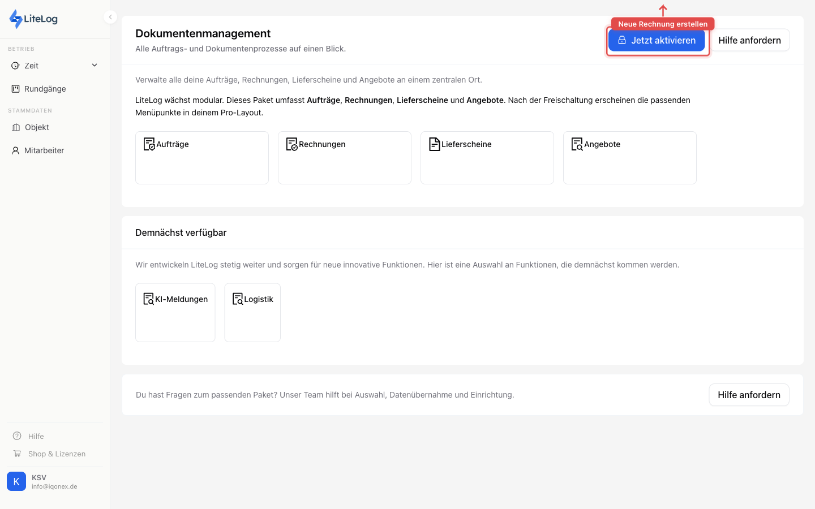Click the Jetzt aktivieren button

pyautogui.click(x=657, y=40)
